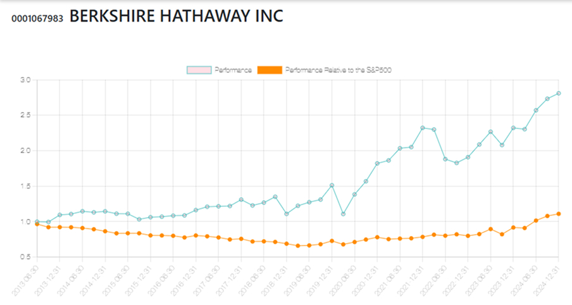Click the '2022-12-31' x-axis label
Viewport: 572px width, 305px height.
456,281
